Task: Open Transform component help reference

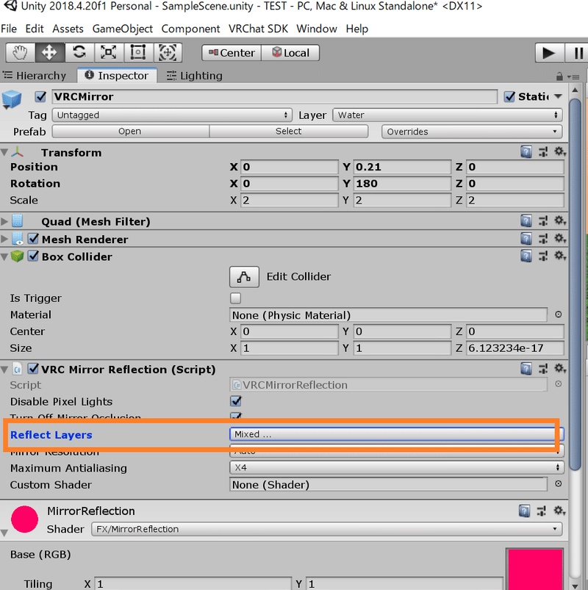Action: [526, 152]
